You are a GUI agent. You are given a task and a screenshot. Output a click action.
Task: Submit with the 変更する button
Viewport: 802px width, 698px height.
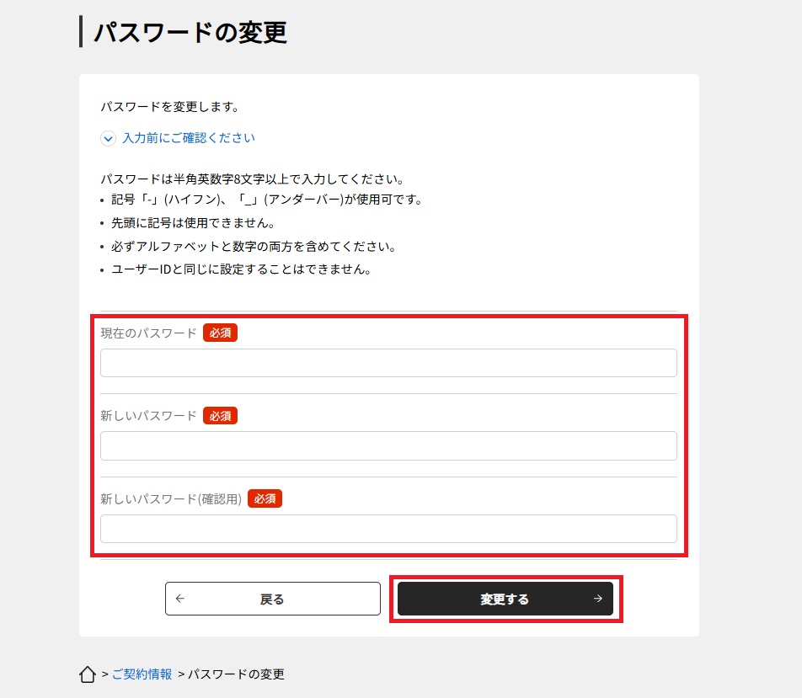505,599
